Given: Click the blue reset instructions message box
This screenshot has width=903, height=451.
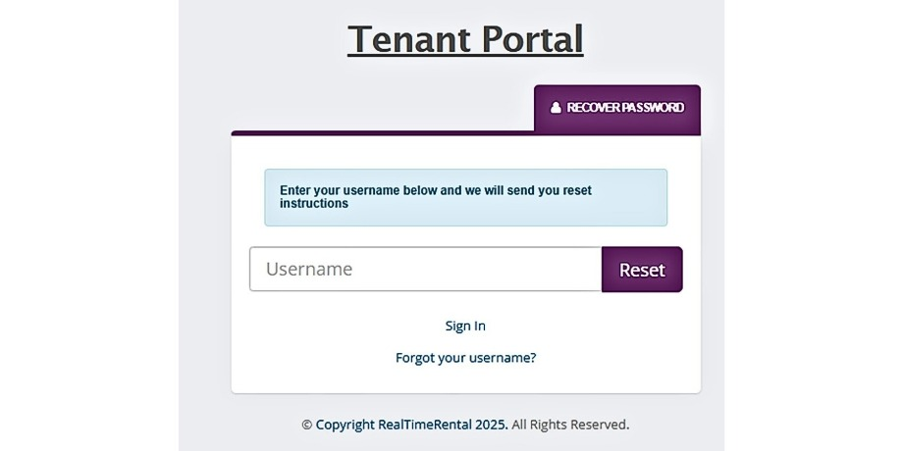Looking at the screenshot, I should point(465,197).
